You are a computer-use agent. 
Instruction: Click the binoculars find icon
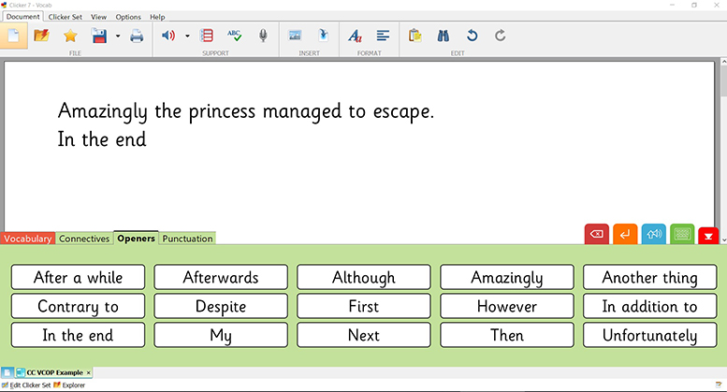pyautogui.click(x=444, y=36)
